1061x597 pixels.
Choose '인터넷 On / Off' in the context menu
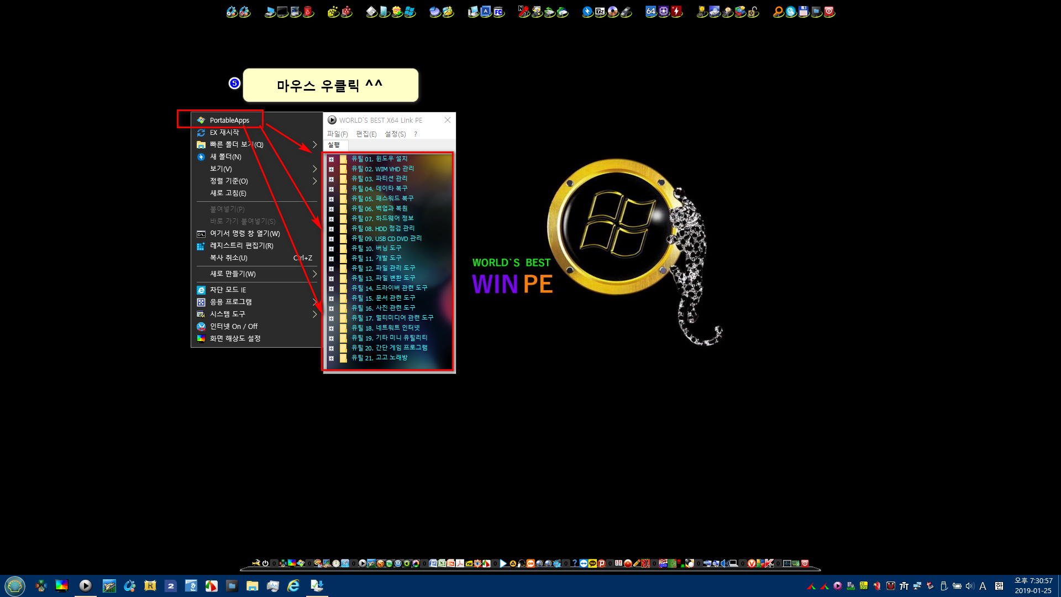click(x=256, y=326)
